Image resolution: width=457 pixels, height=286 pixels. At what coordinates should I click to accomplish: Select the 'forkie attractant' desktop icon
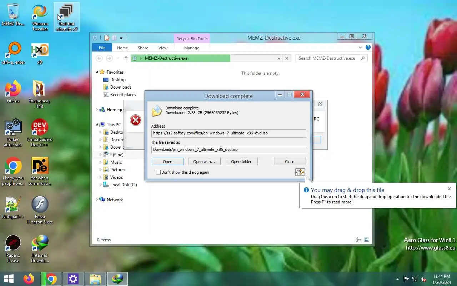pyautogui.click(x=13, y=133)
